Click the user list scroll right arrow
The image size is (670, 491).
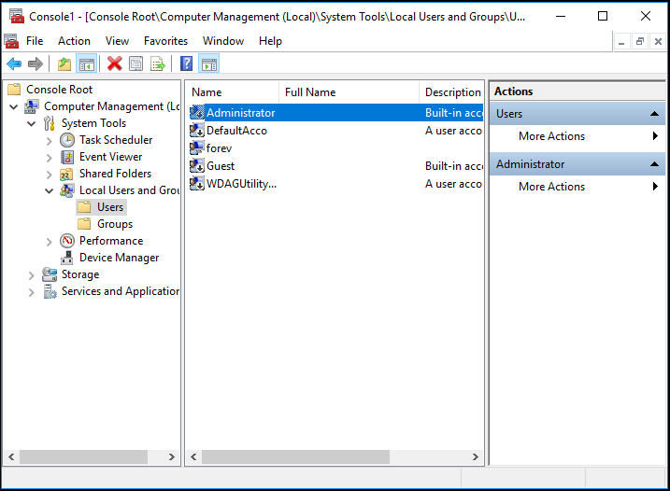pyautogui.click(x=475, y=456)
